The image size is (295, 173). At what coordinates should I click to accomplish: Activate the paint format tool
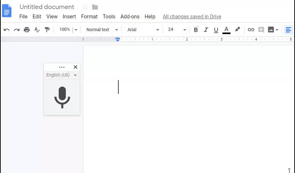coord(47,30)
